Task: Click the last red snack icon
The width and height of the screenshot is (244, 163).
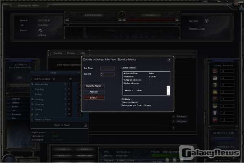Action: tap(215, 120)
